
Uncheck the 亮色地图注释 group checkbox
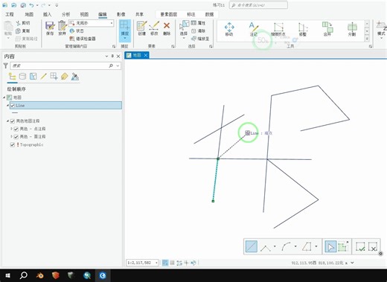pos(13,121)
